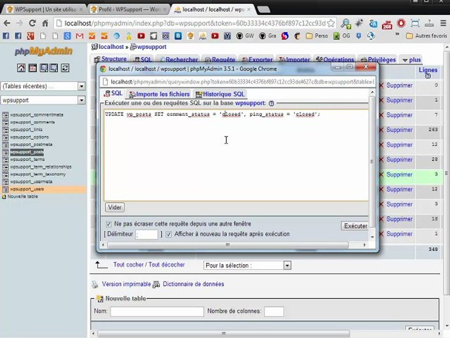This screenshot has height=338, width=450.
Task: Open the Perso bookmarks folder
Action: 317,36
